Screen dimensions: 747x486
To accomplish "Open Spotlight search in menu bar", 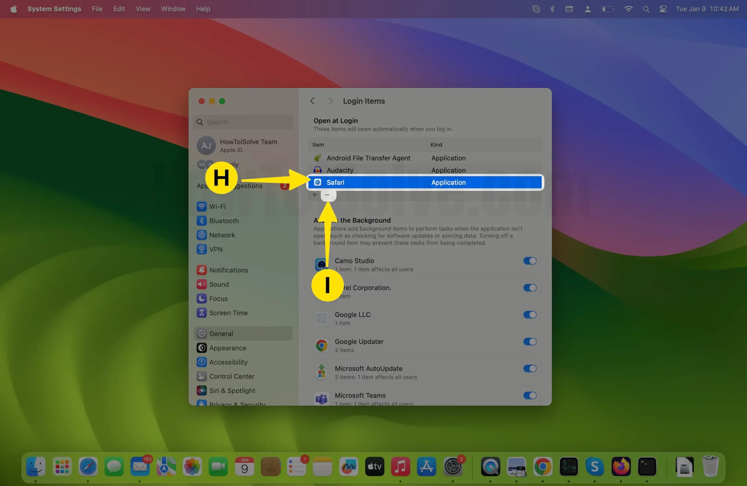I will click(x=646, y=9).
